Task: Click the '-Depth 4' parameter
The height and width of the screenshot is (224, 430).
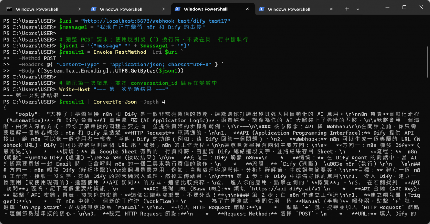Action: (x=152, y=102)
